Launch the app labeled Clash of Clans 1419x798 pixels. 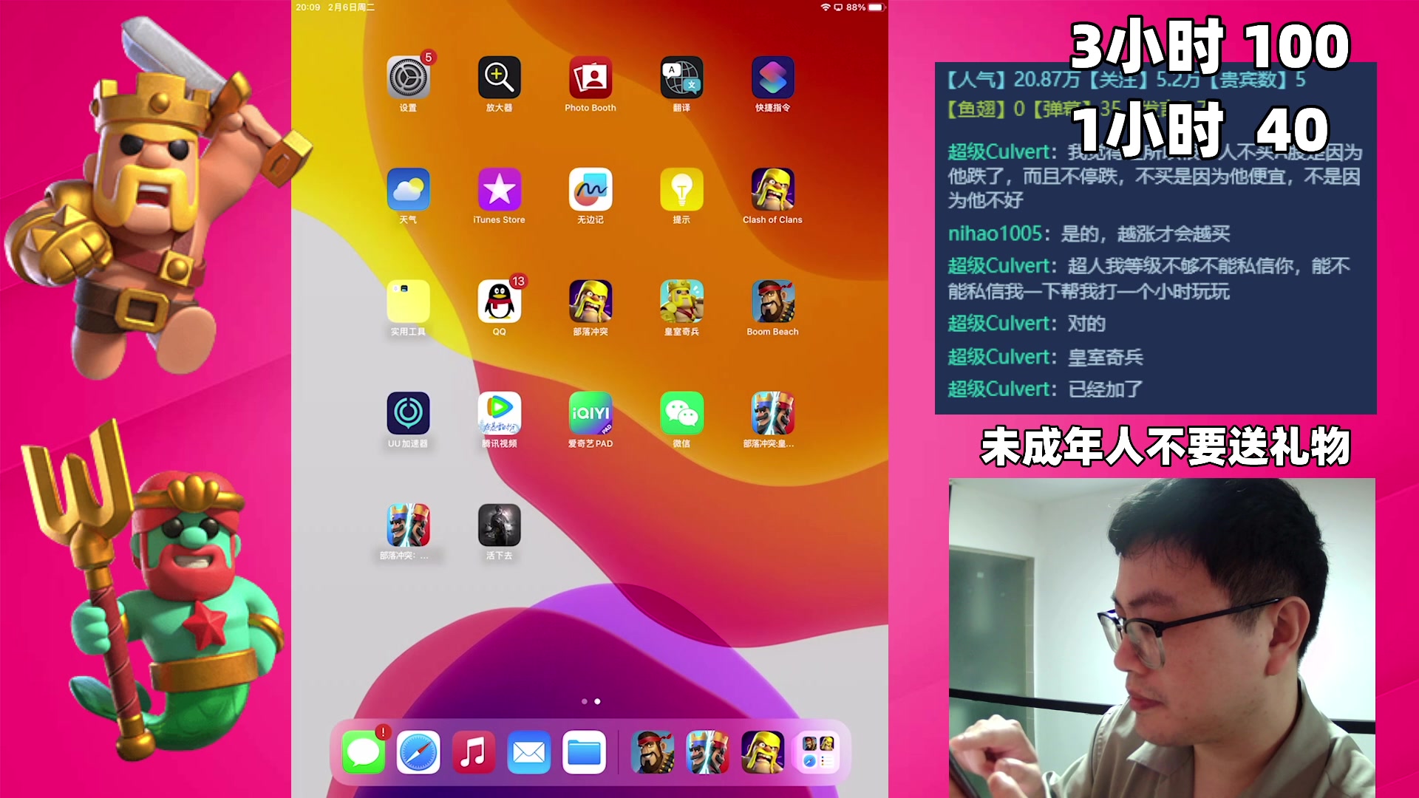(772, 189)
